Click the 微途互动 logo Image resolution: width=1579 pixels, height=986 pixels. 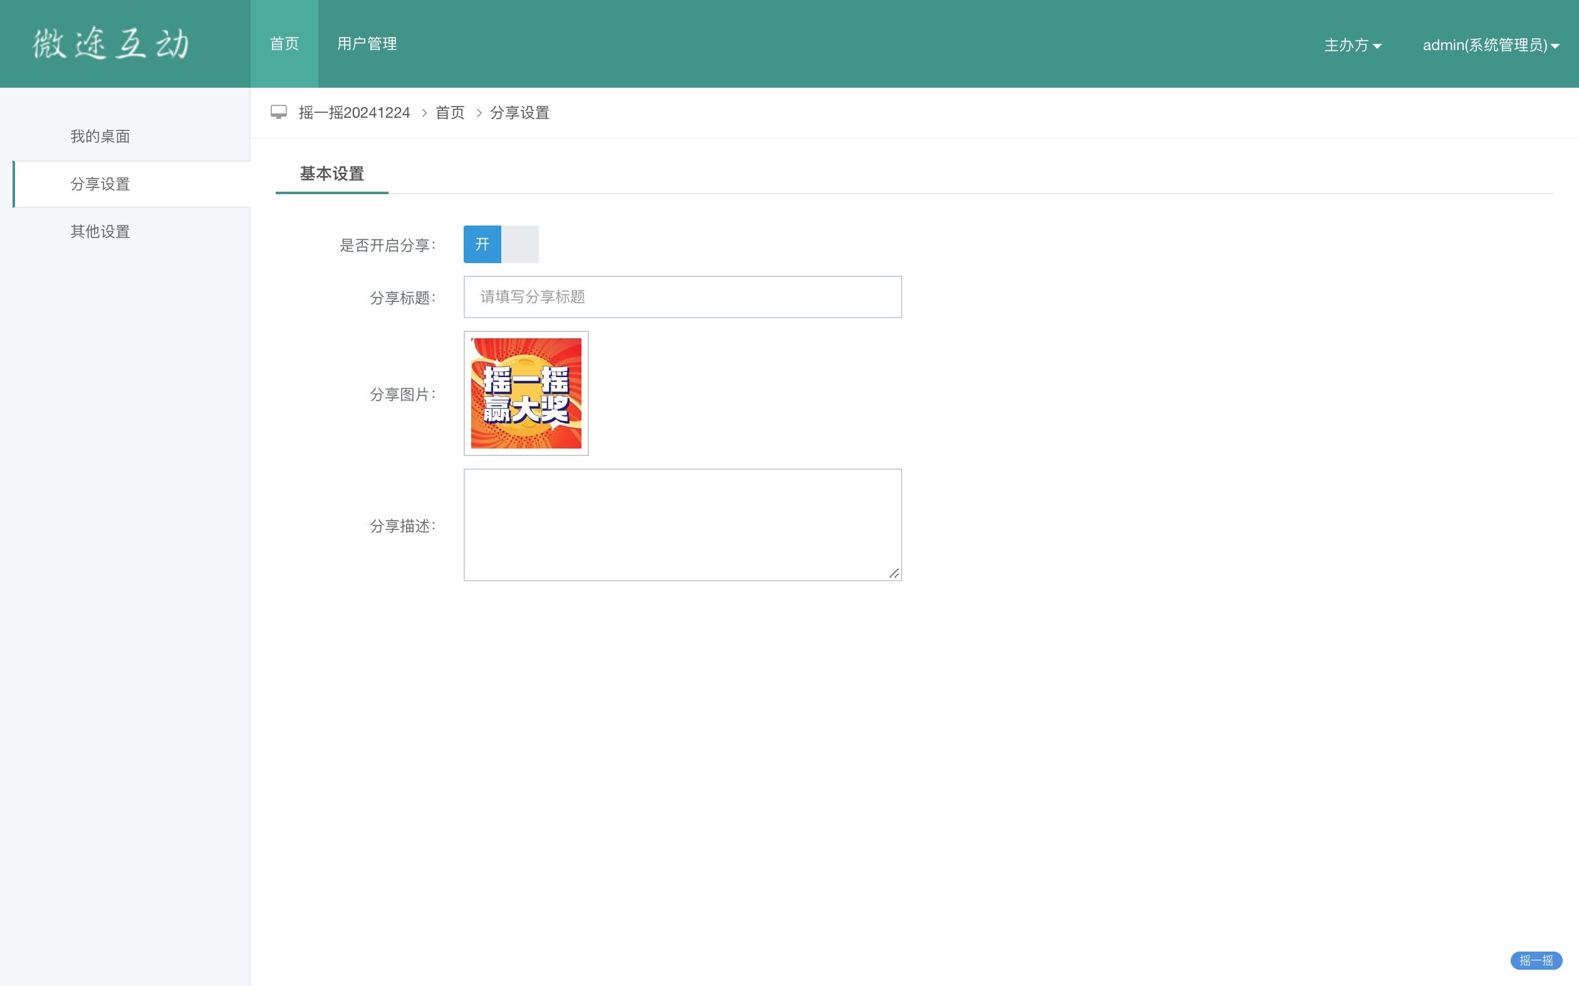coord(112,44)
